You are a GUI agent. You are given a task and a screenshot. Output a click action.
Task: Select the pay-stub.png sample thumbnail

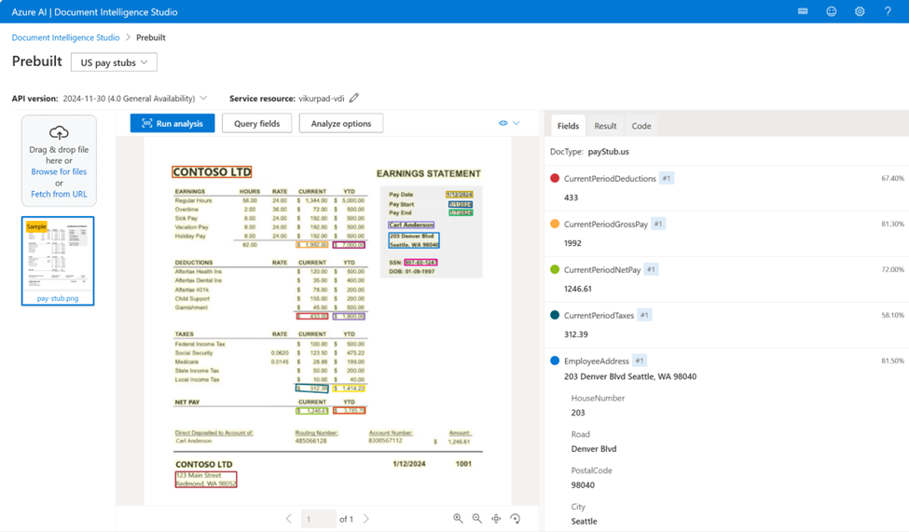coord(58,261)
